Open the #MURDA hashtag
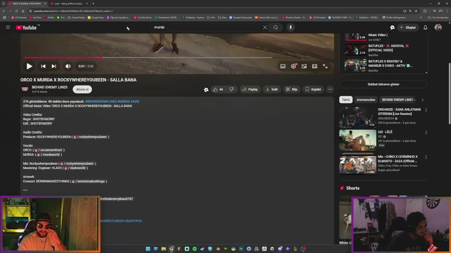The image size is (451, 253). pyautogui.click(x=124, y=102)
